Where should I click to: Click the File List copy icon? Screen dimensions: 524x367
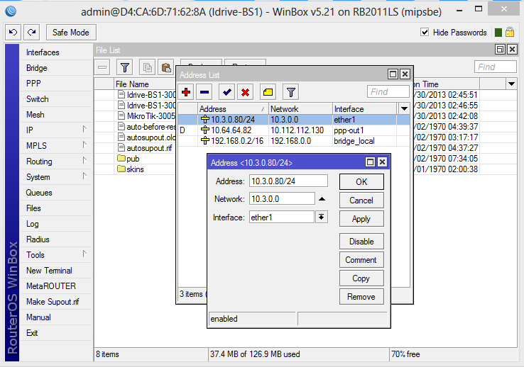click(148, 68)
